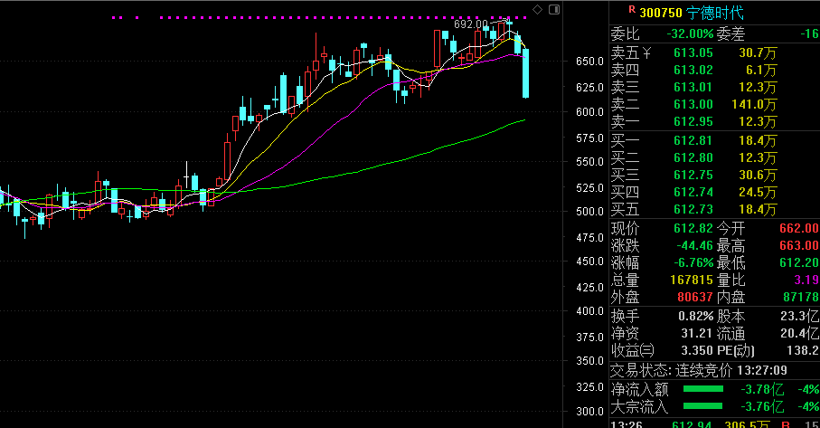Select the 量比 value 3.19
The image size is (820, 428).
point(806,280)
